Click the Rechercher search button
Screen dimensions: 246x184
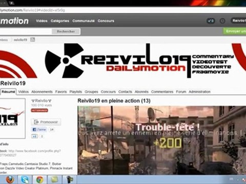(66, 31)
